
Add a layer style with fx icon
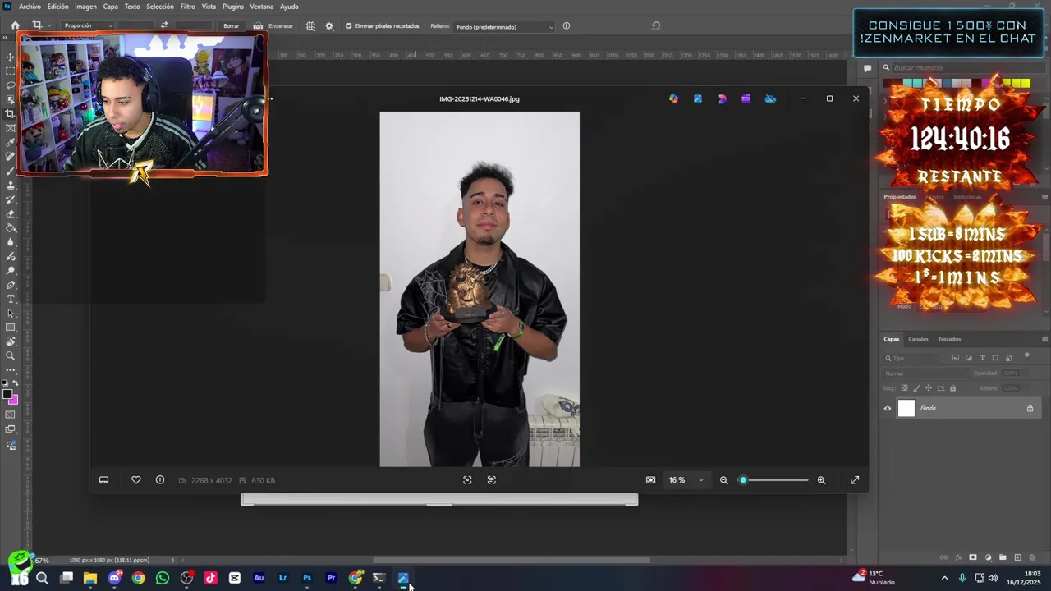[x=958, y=557]
